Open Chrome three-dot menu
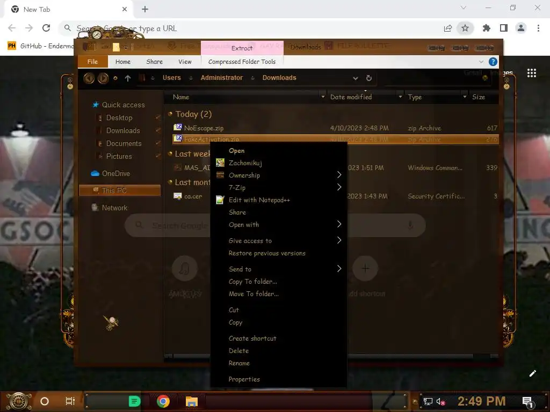The height and width of the screenshot is (412, 550). 538,28
